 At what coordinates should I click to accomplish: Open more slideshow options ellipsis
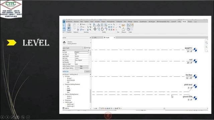pyautogui.click(x=28, y=117)
